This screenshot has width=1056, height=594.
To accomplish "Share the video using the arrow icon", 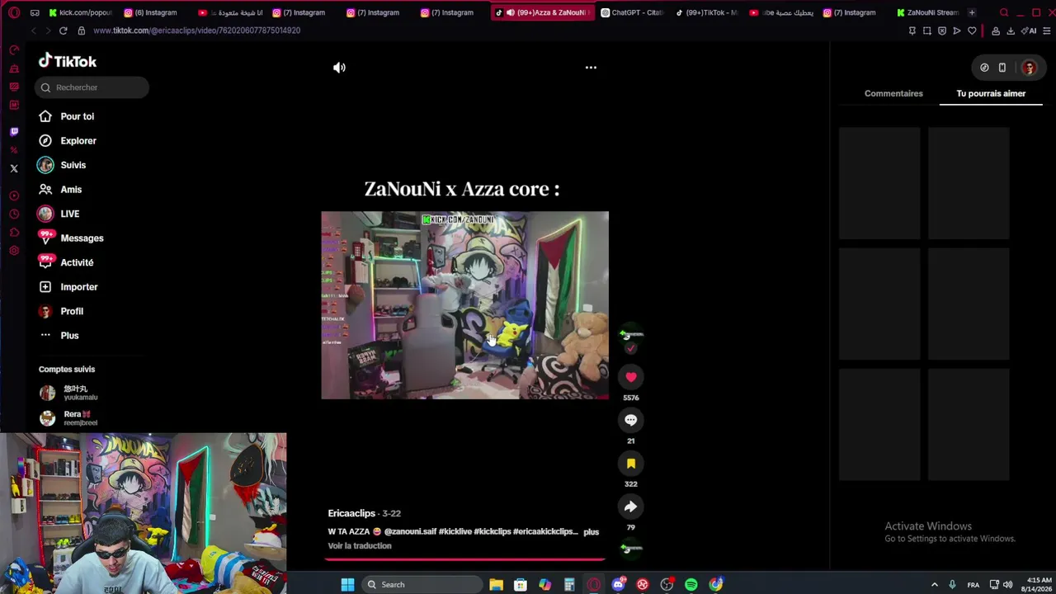I will click(631, 507).
